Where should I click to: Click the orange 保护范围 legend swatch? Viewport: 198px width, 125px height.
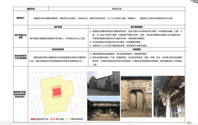[x=52, y=119]
